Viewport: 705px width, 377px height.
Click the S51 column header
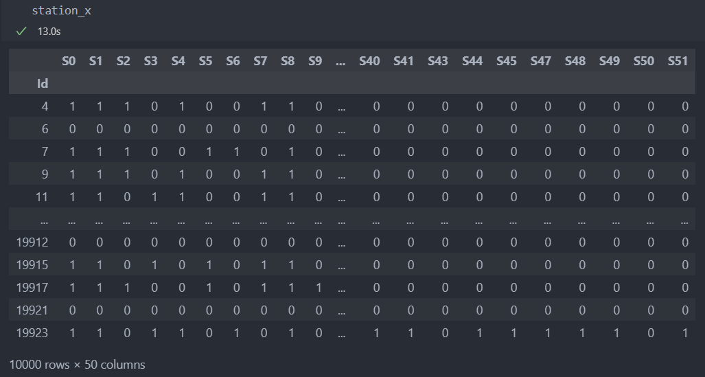[678, 60]
